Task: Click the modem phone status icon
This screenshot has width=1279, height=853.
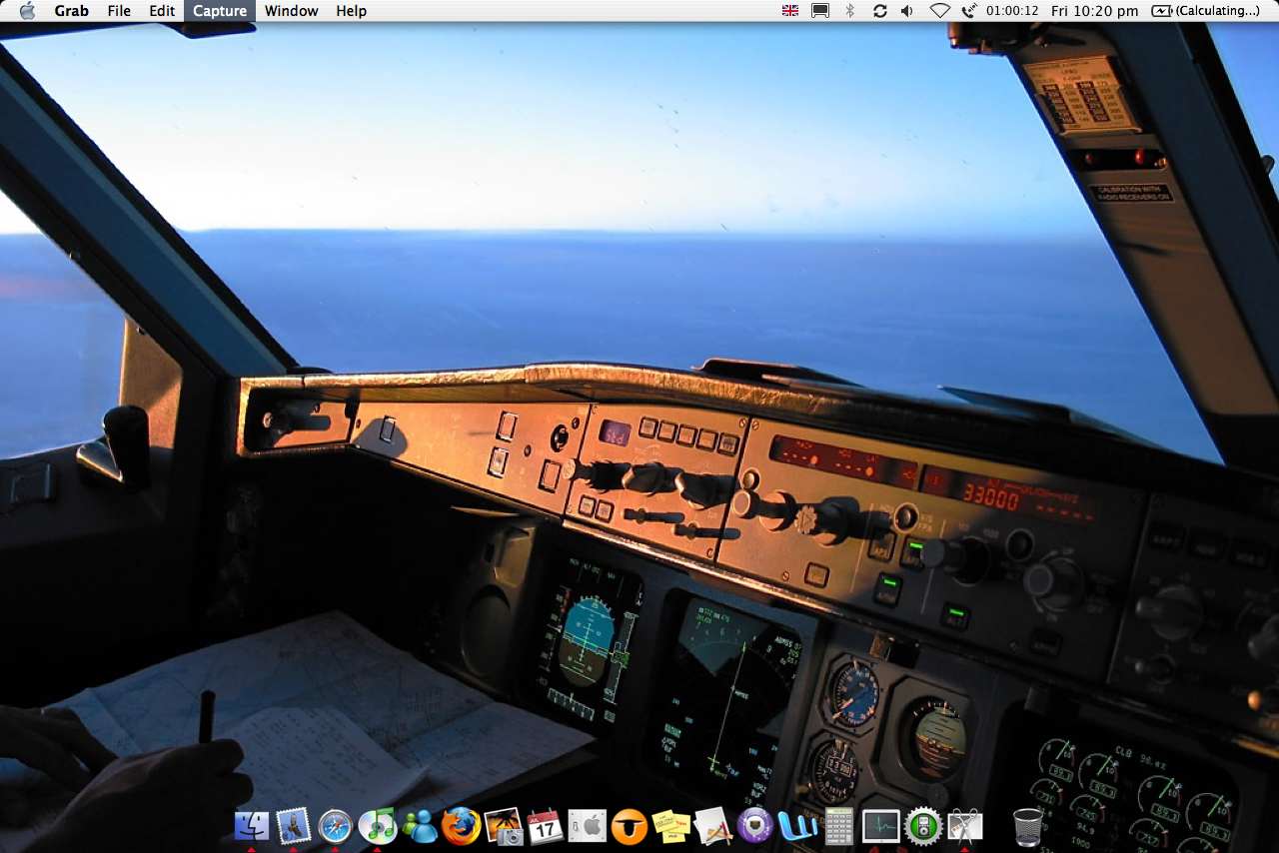Action: click(x=968, y=11)
